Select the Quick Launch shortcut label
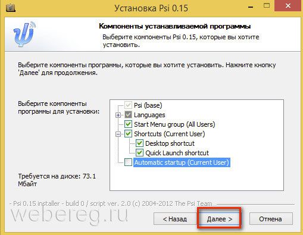The width and height of the screenshot is (303, 235). click(x=177, y=153)
